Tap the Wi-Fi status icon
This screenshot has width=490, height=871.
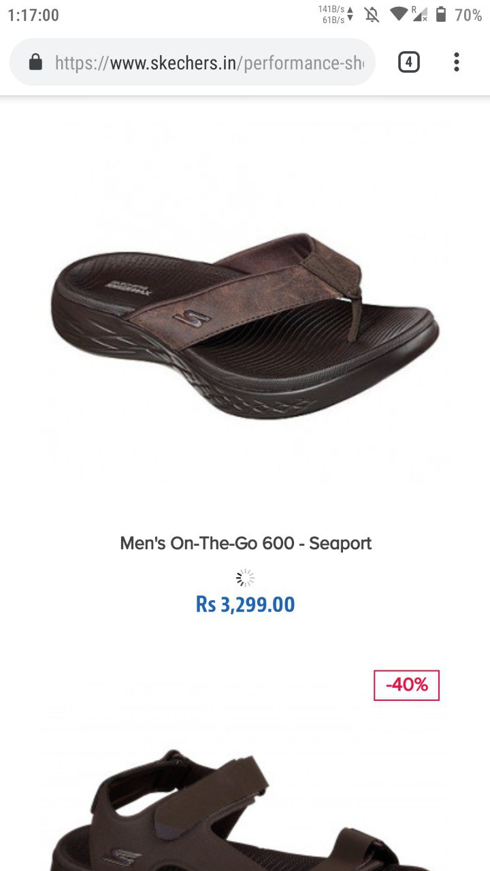[x=399, y=14]
